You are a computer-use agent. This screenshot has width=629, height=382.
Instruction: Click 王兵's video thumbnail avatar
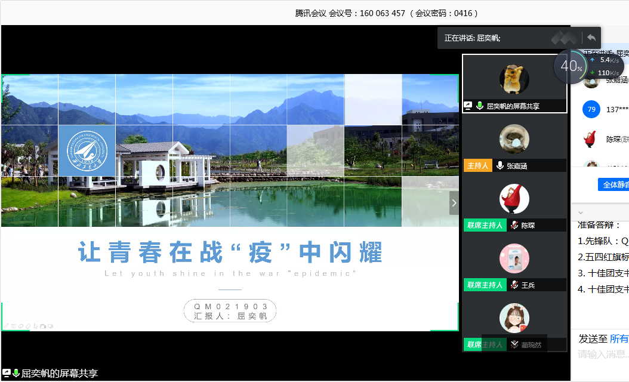(x=514, y=258)
